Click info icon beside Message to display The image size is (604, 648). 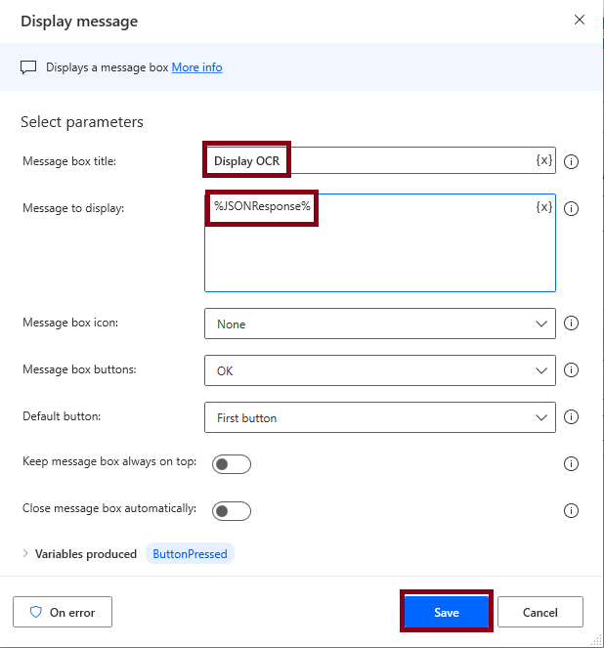point(572,208)
